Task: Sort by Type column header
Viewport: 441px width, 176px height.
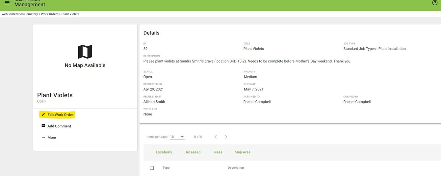Action: pyautogui.click(x=166, y=168)
